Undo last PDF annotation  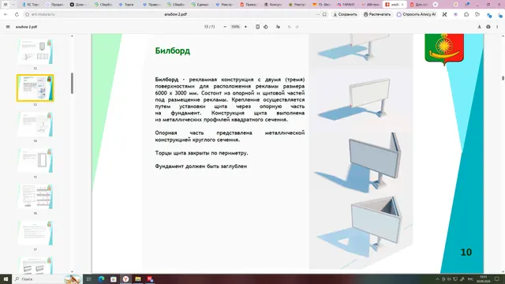290,27
